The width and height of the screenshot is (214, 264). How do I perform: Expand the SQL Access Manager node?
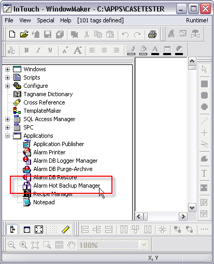tap(7, 119)
